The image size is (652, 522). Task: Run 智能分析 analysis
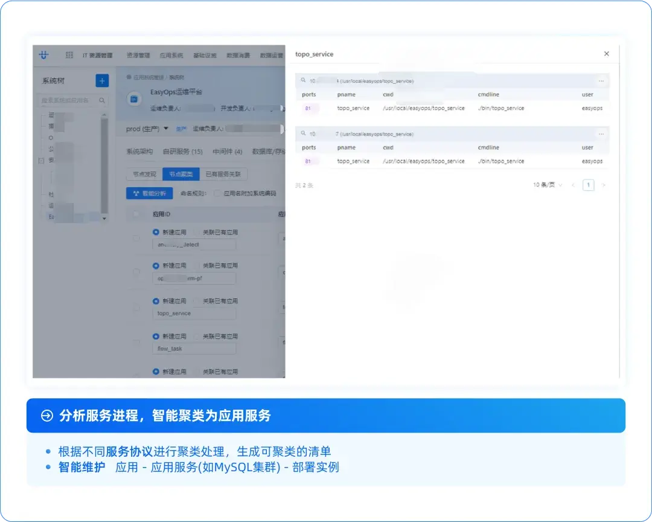149,193
